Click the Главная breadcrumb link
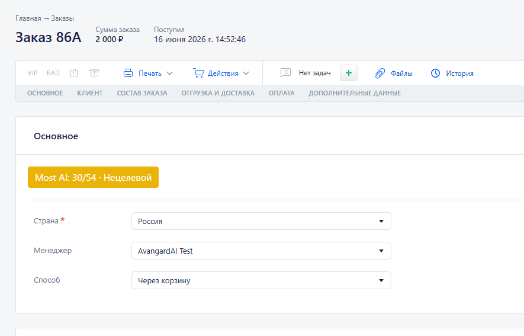Viewport: 524px width, 336px height. point(28,18)
